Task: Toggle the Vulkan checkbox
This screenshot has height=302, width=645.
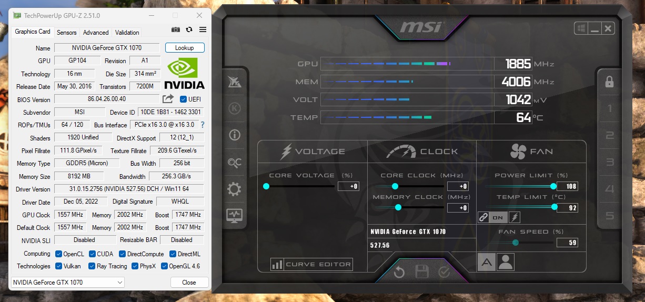Action: pos(58,266)
